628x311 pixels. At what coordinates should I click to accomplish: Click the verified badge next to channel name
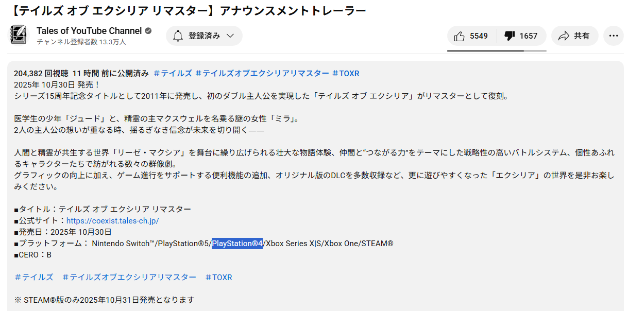(148, 31)
